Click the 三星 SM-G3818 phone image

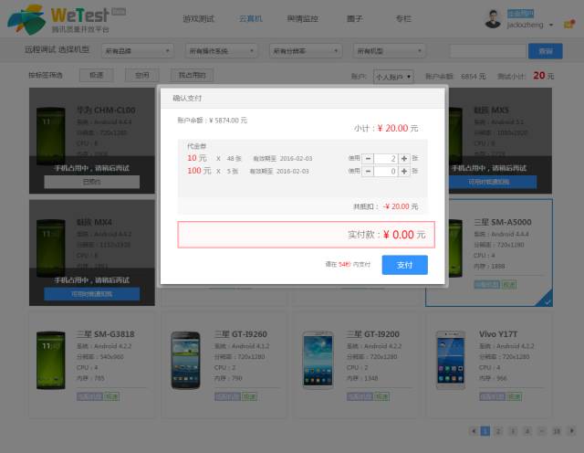pos(51,360)
